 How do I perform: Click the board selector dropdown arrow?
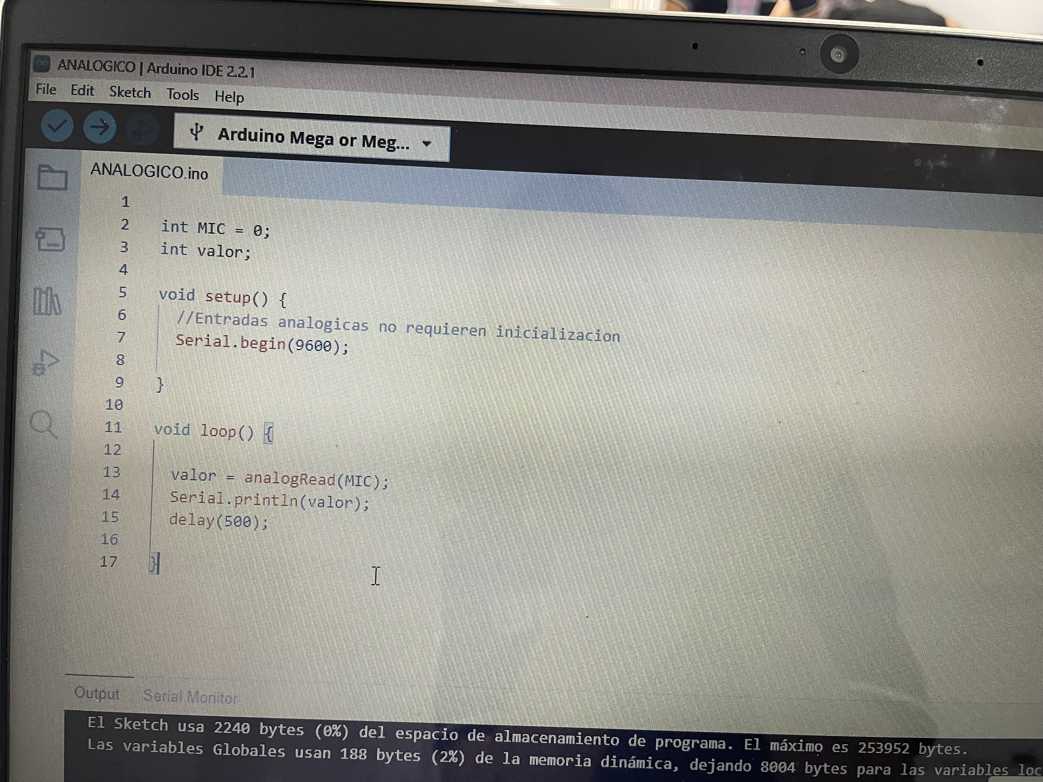pyautogui.click(x=427, y=143)
